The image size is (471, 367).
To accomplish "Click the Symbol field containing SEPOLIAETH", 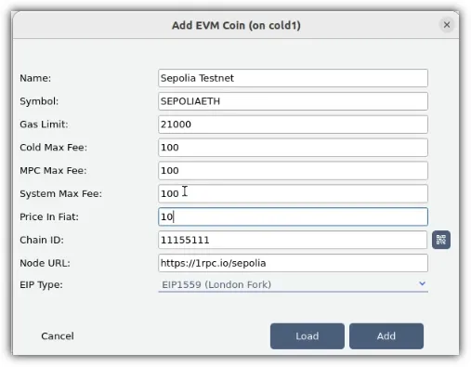I will point(293,101).
